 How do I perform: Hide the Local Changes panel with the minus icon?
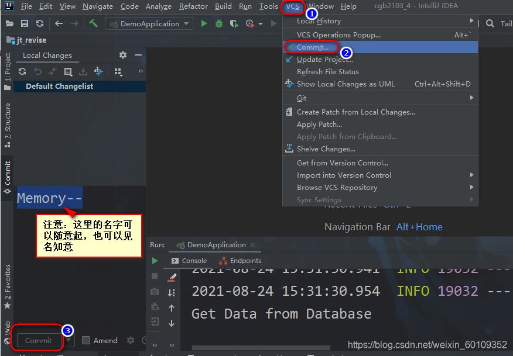(138, 55)
